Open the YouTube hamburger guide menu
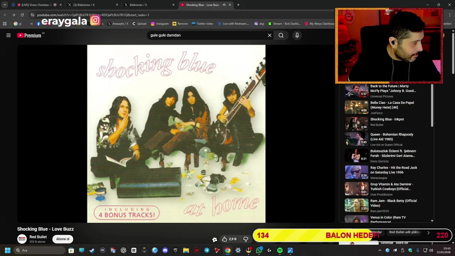Screen dimensions: 455x256 pos(9,35)
